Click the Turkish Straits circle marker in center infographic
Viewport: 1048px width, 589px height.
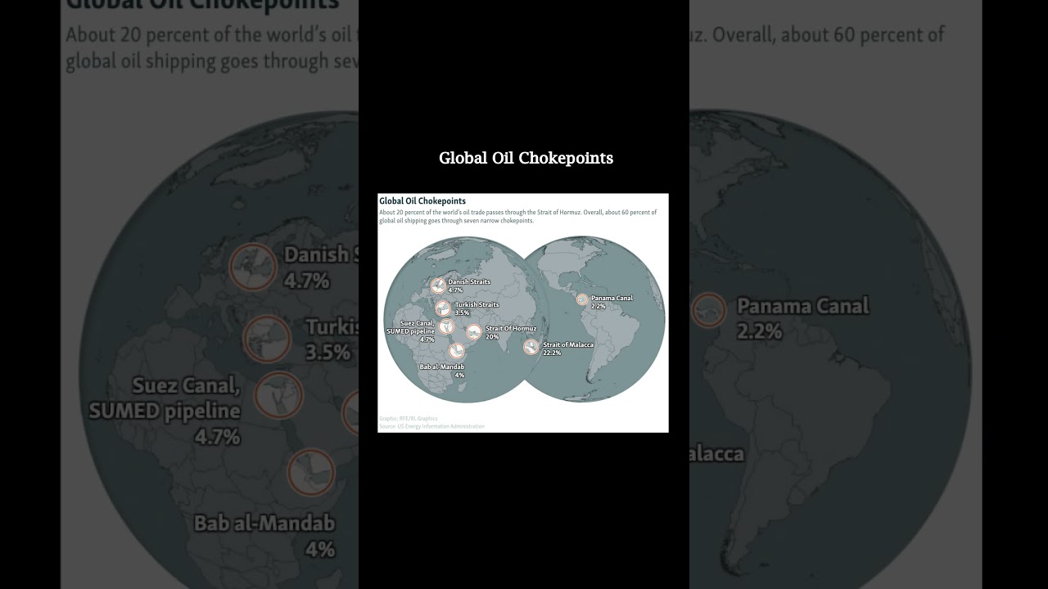tap(443, 308)
